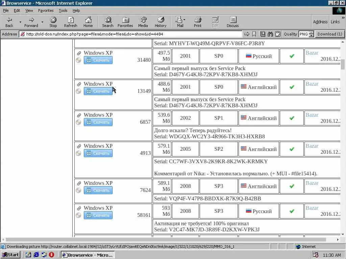This screenshot has width=346, height=259.
Task: Click the Quality PNG value field
Action: coord(304,34)
